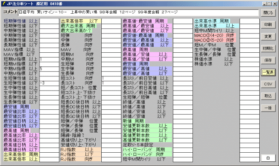Select the 長コスト 向き input field
The image size is (279, 166).
pyautogui.click(x=112, y=83)
